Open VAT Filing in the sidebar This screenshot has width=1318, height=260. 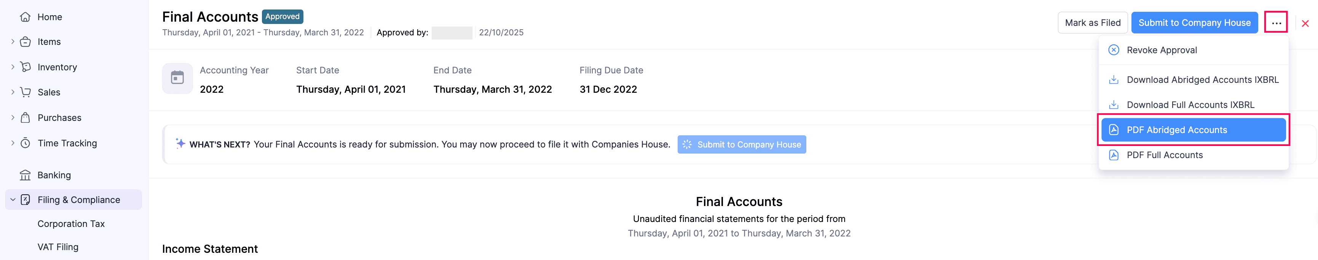[58, 247]
